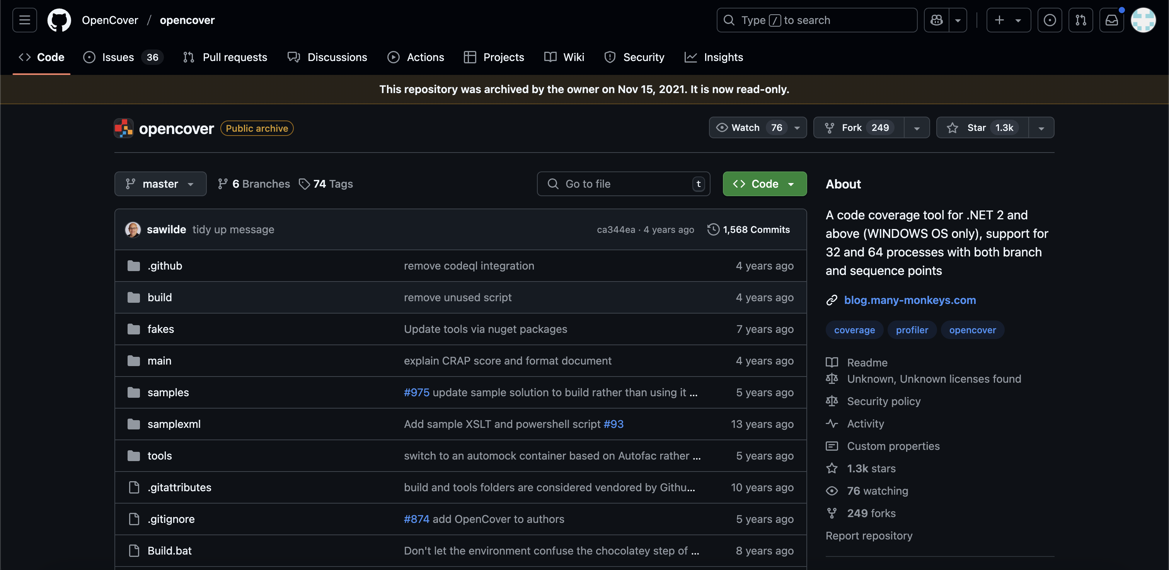
Task: View the 1.3k stars link
Action: (871, 468)
